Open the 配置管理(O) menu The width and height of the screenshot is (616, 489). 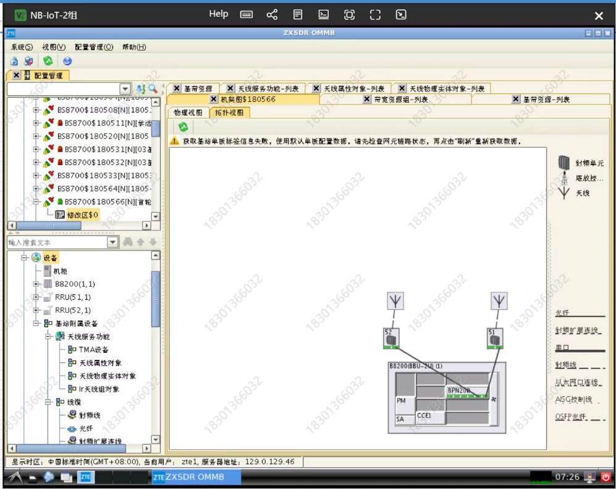[94, 47]
